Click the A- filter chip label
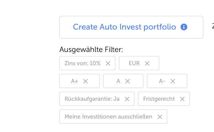Screen dimensions: 214x132 [x=162, y=81]
